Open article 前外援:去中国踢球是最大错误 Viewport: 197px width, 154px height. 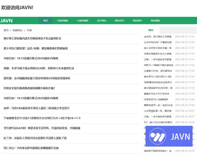click(37, 78)
